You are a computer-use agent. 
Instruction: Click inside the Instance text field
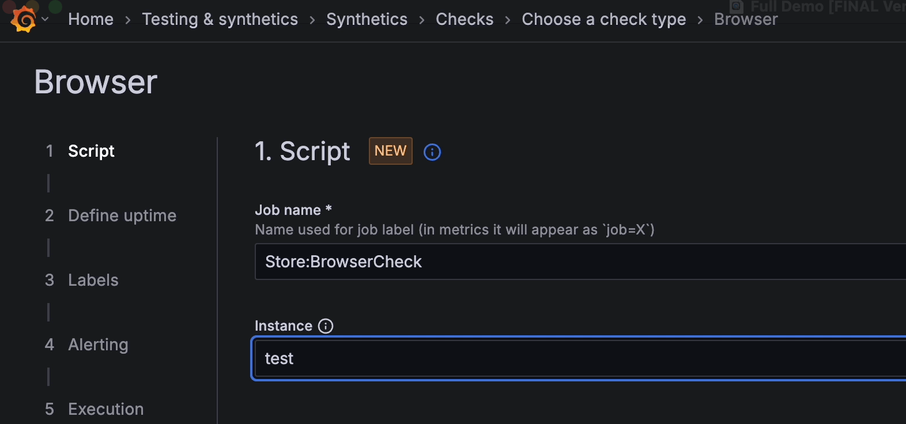coord(576,358)
